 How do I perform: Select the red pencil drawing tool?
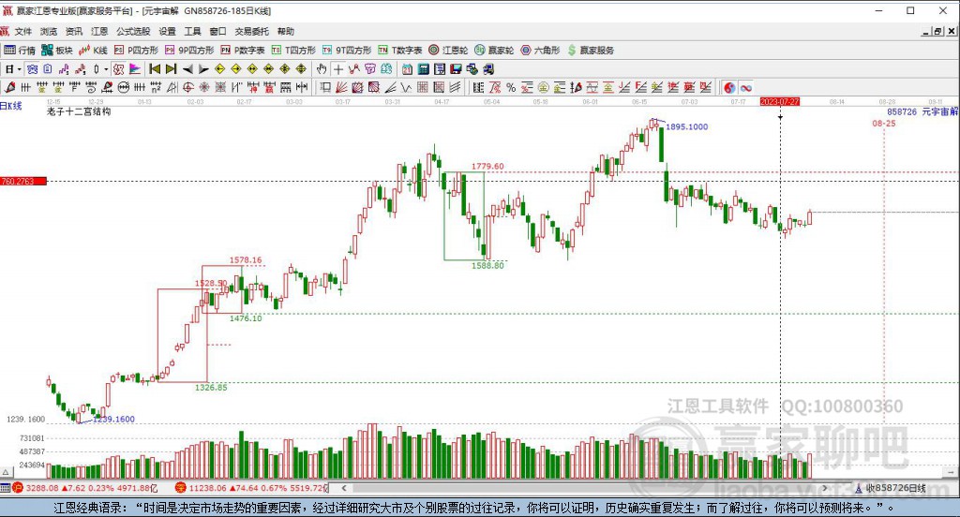[9, 87]
